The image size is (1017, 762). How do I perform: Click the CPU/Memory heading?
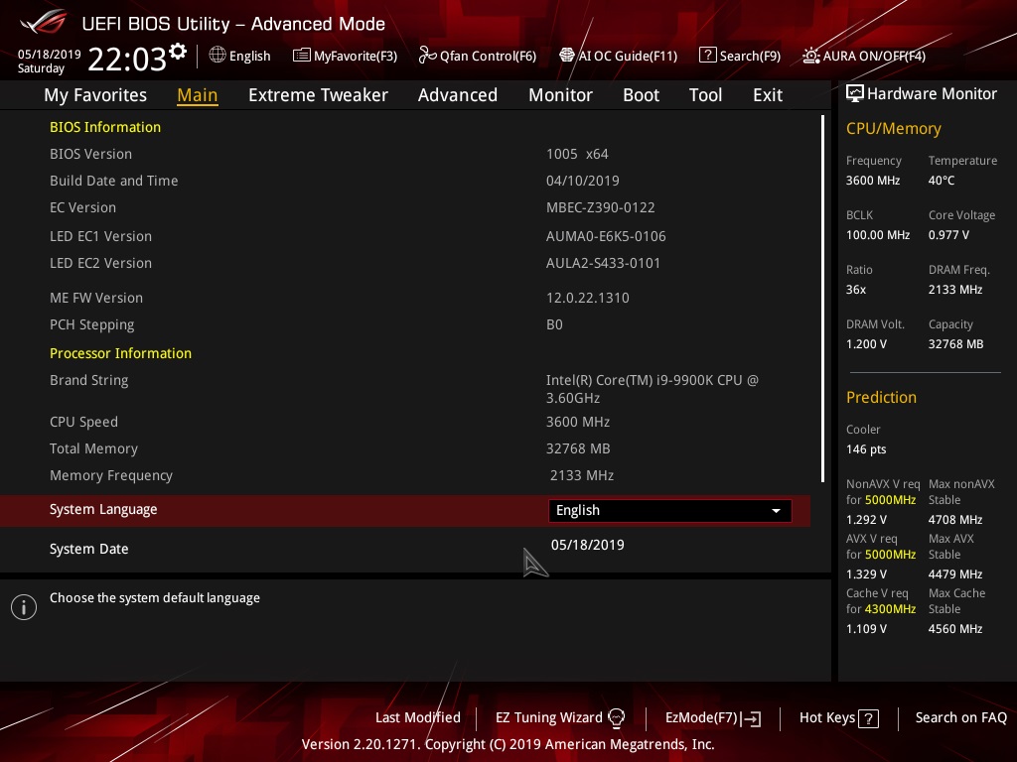[x=893, y=129]
